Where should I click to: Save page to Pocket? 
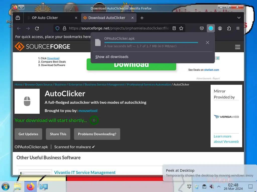(202, 28)
